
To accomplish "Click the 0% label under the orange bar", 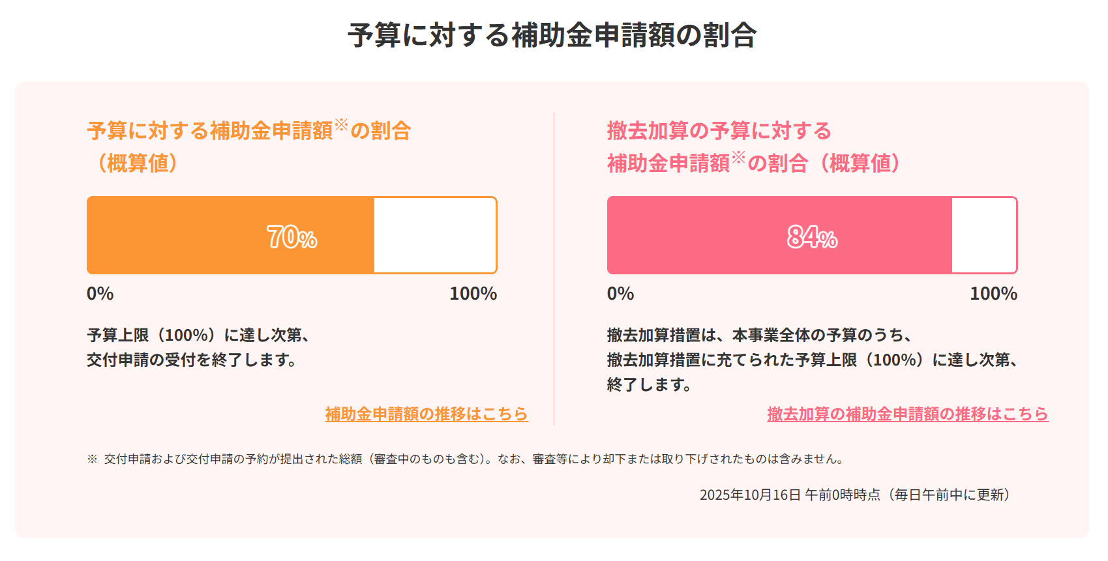I will pos(98,294).
